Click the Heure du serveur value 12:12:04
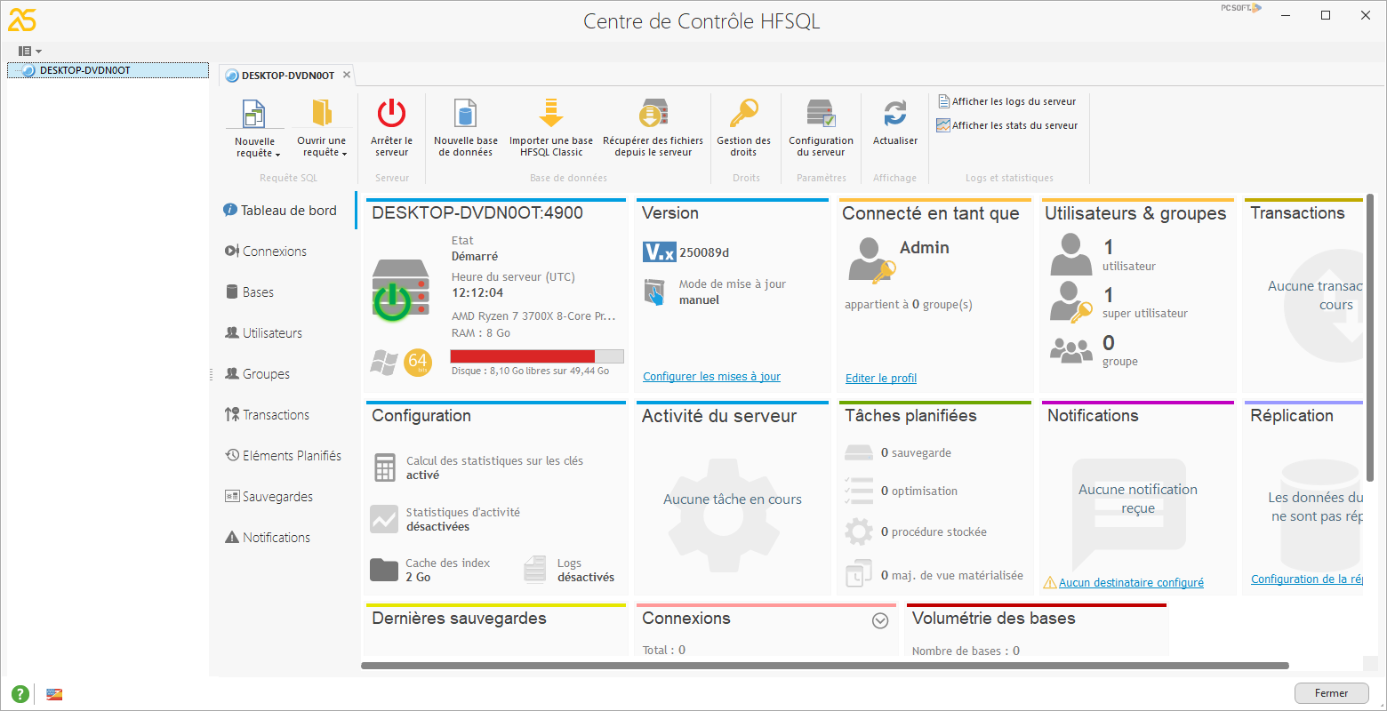This screenshot has height=711, width=1387. 477,293
